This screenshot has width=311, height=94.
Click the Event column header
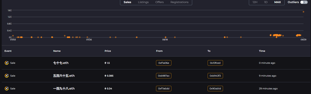click(x=8, y=51)
